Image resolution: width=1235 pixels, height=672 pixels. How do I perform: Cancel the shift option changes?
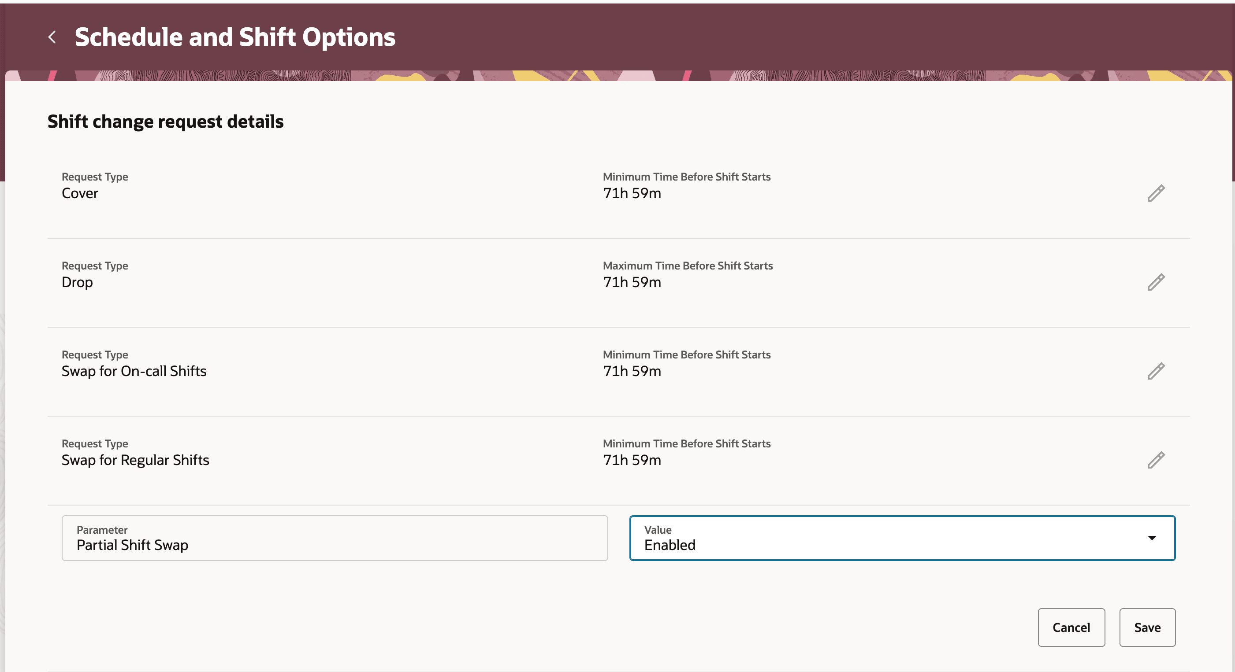click(x=1071, y=628)
